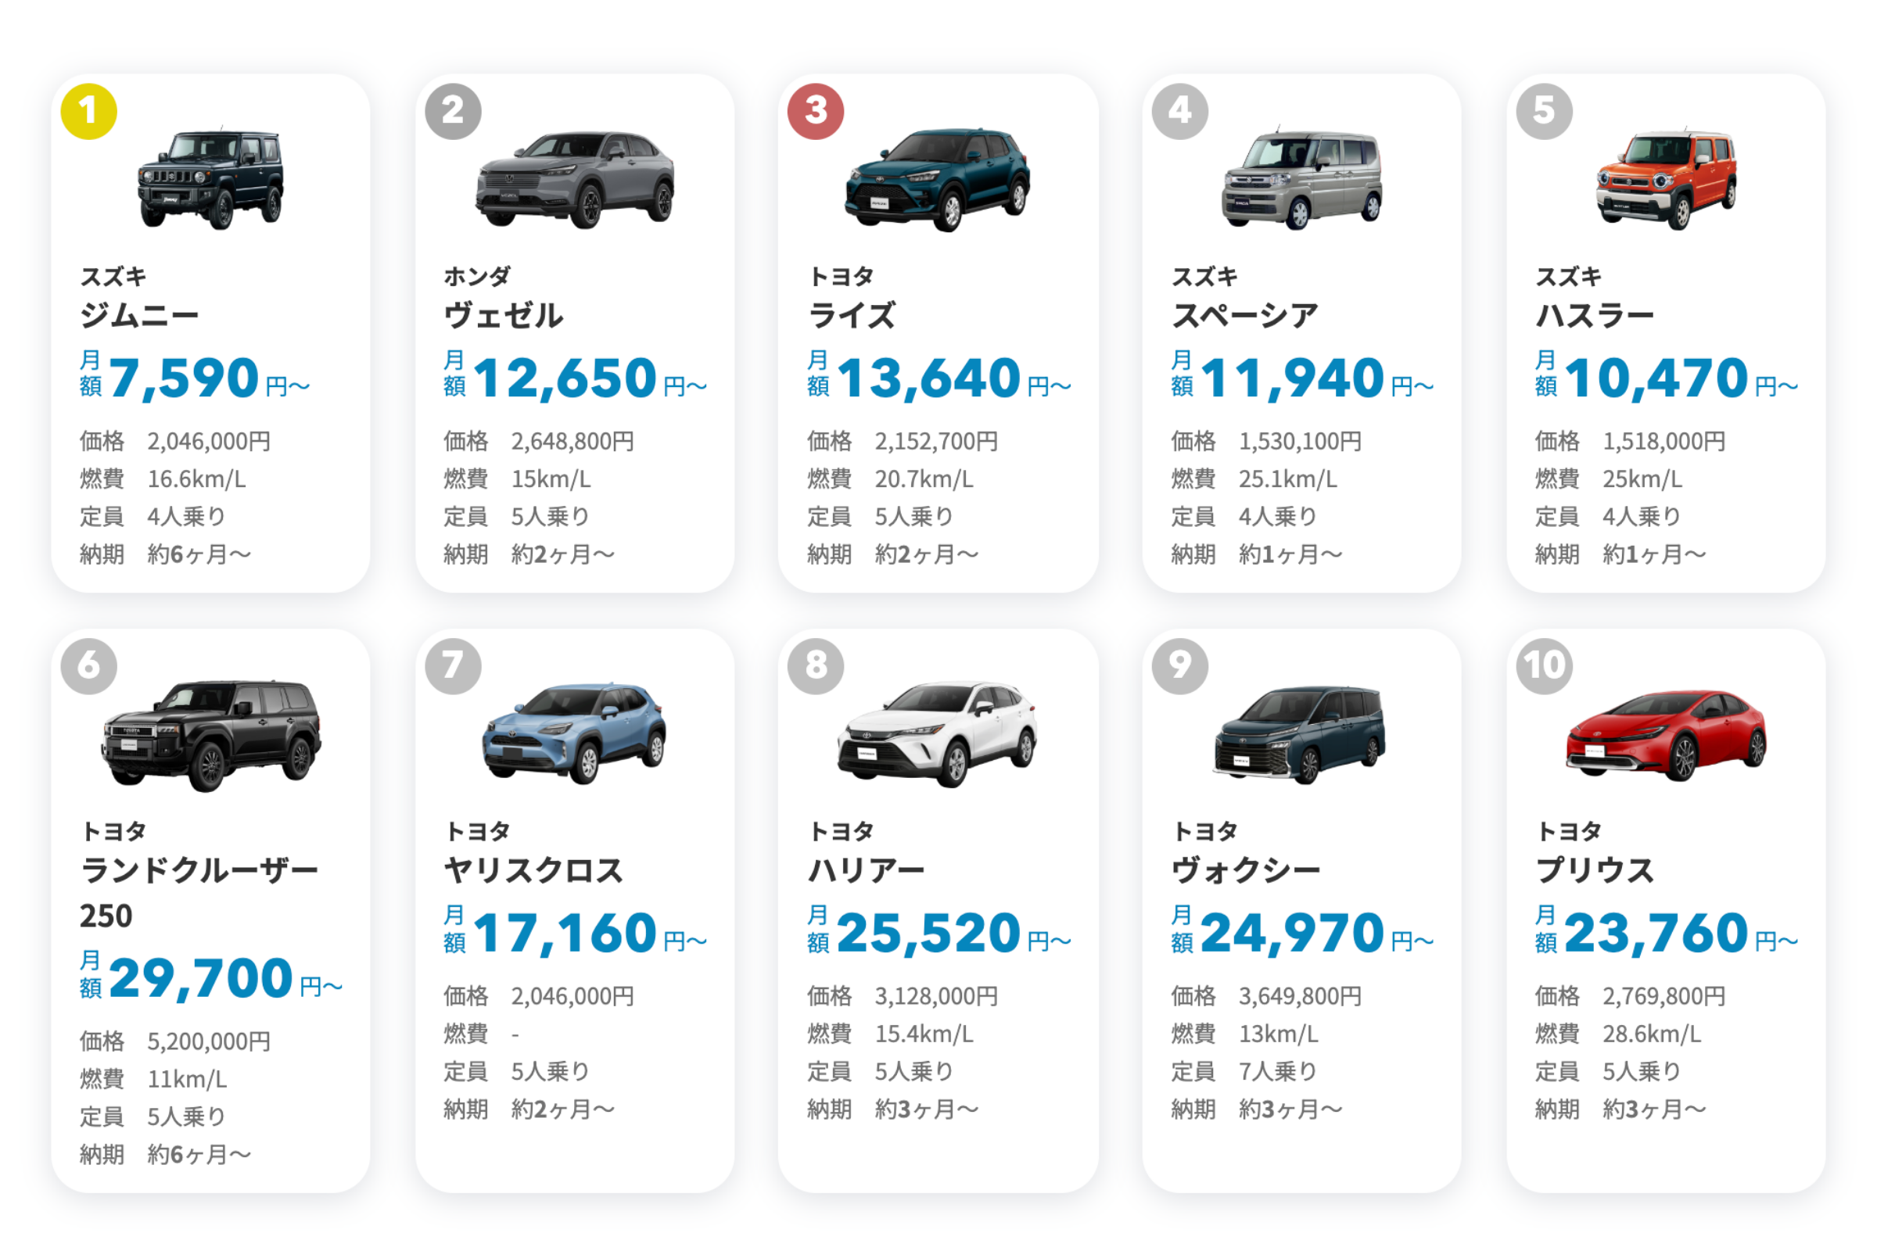Screen dimensions: 1877x1251
Task: Select the orange Suzuki Hustler image
Action: pos(1667,180)
